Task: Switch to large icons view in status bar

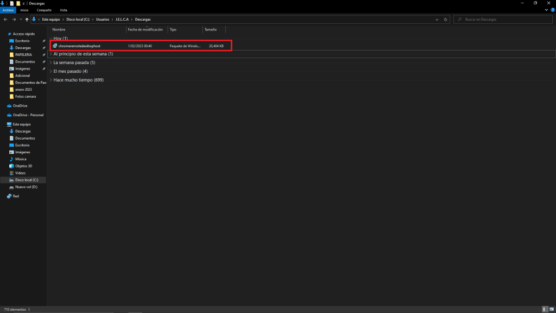Action: coord(551,309)
